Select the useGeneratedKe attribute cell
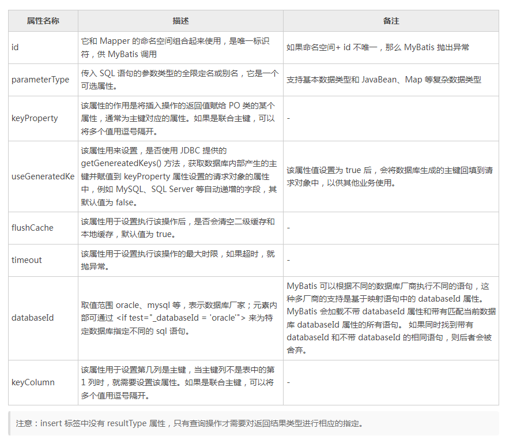This screenshot has height=436, width=513. 43,176
